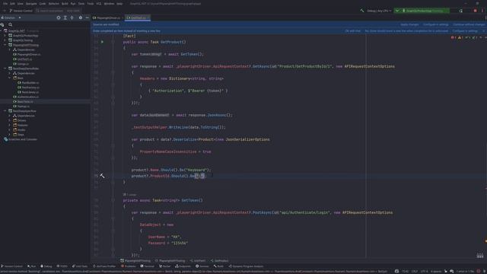This screenshot has width=487, height=274.
Task: Open the Debug | Any CPU configuration dropdown
Action: click(x=379, y=11)
